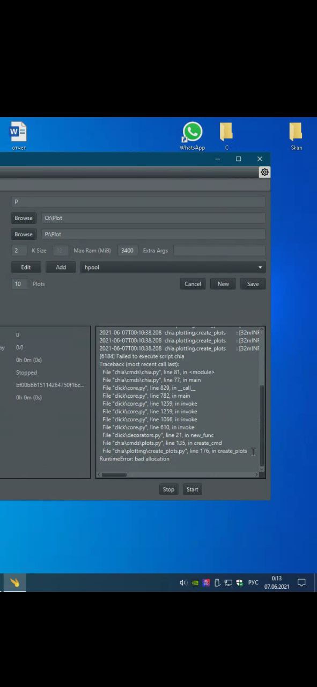317x687 pixels.
Task: Click the log line mentioning plots.py line 135
Action: (162, 443)
